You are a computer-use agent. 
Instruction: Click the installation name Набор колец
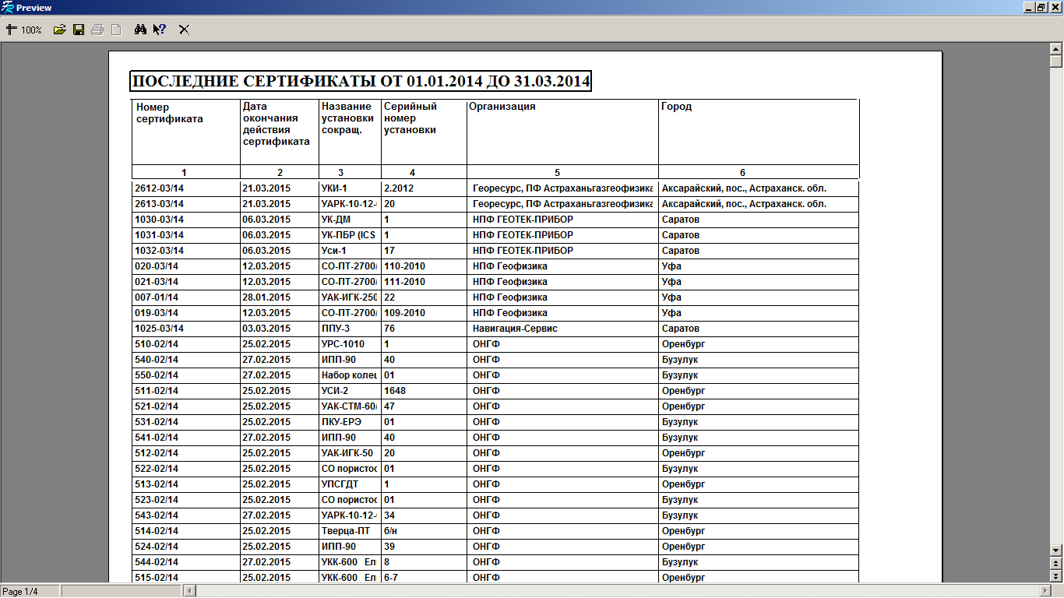coord(349,375)
